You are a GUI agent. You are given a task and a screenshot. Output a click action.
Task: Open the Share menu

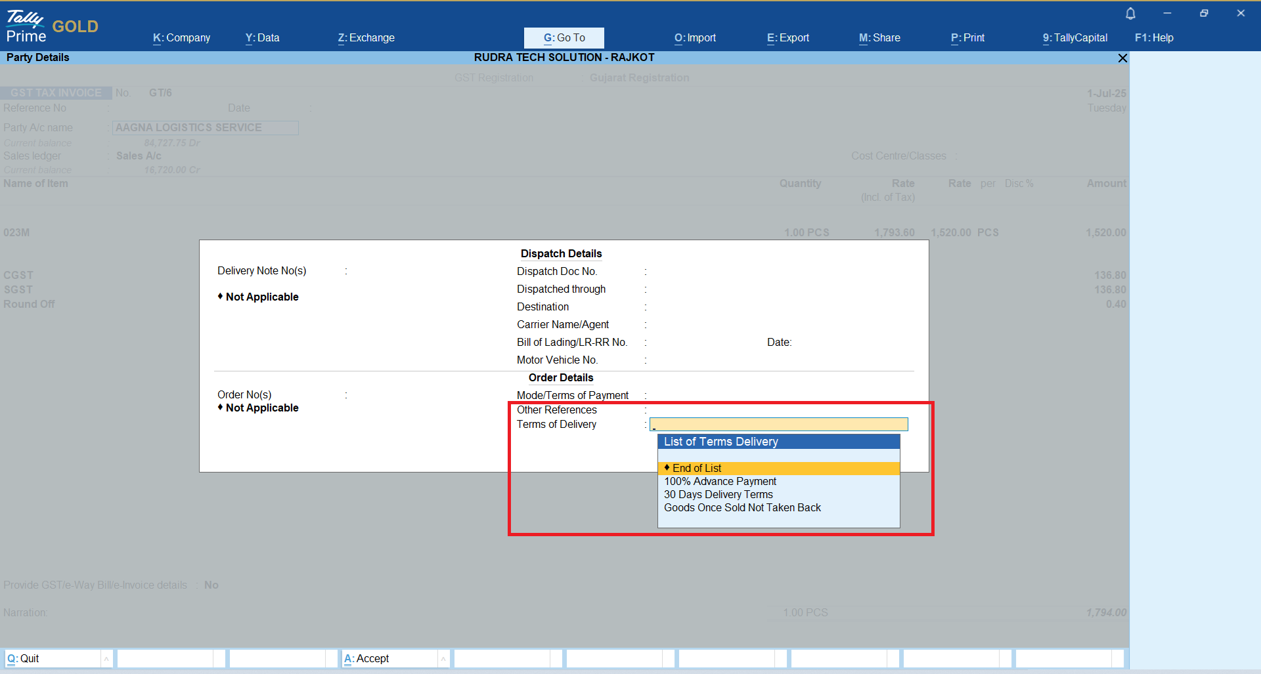pos(879,38)
